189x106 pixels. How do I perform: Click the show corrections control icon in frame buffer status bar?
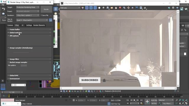(61, 91)
